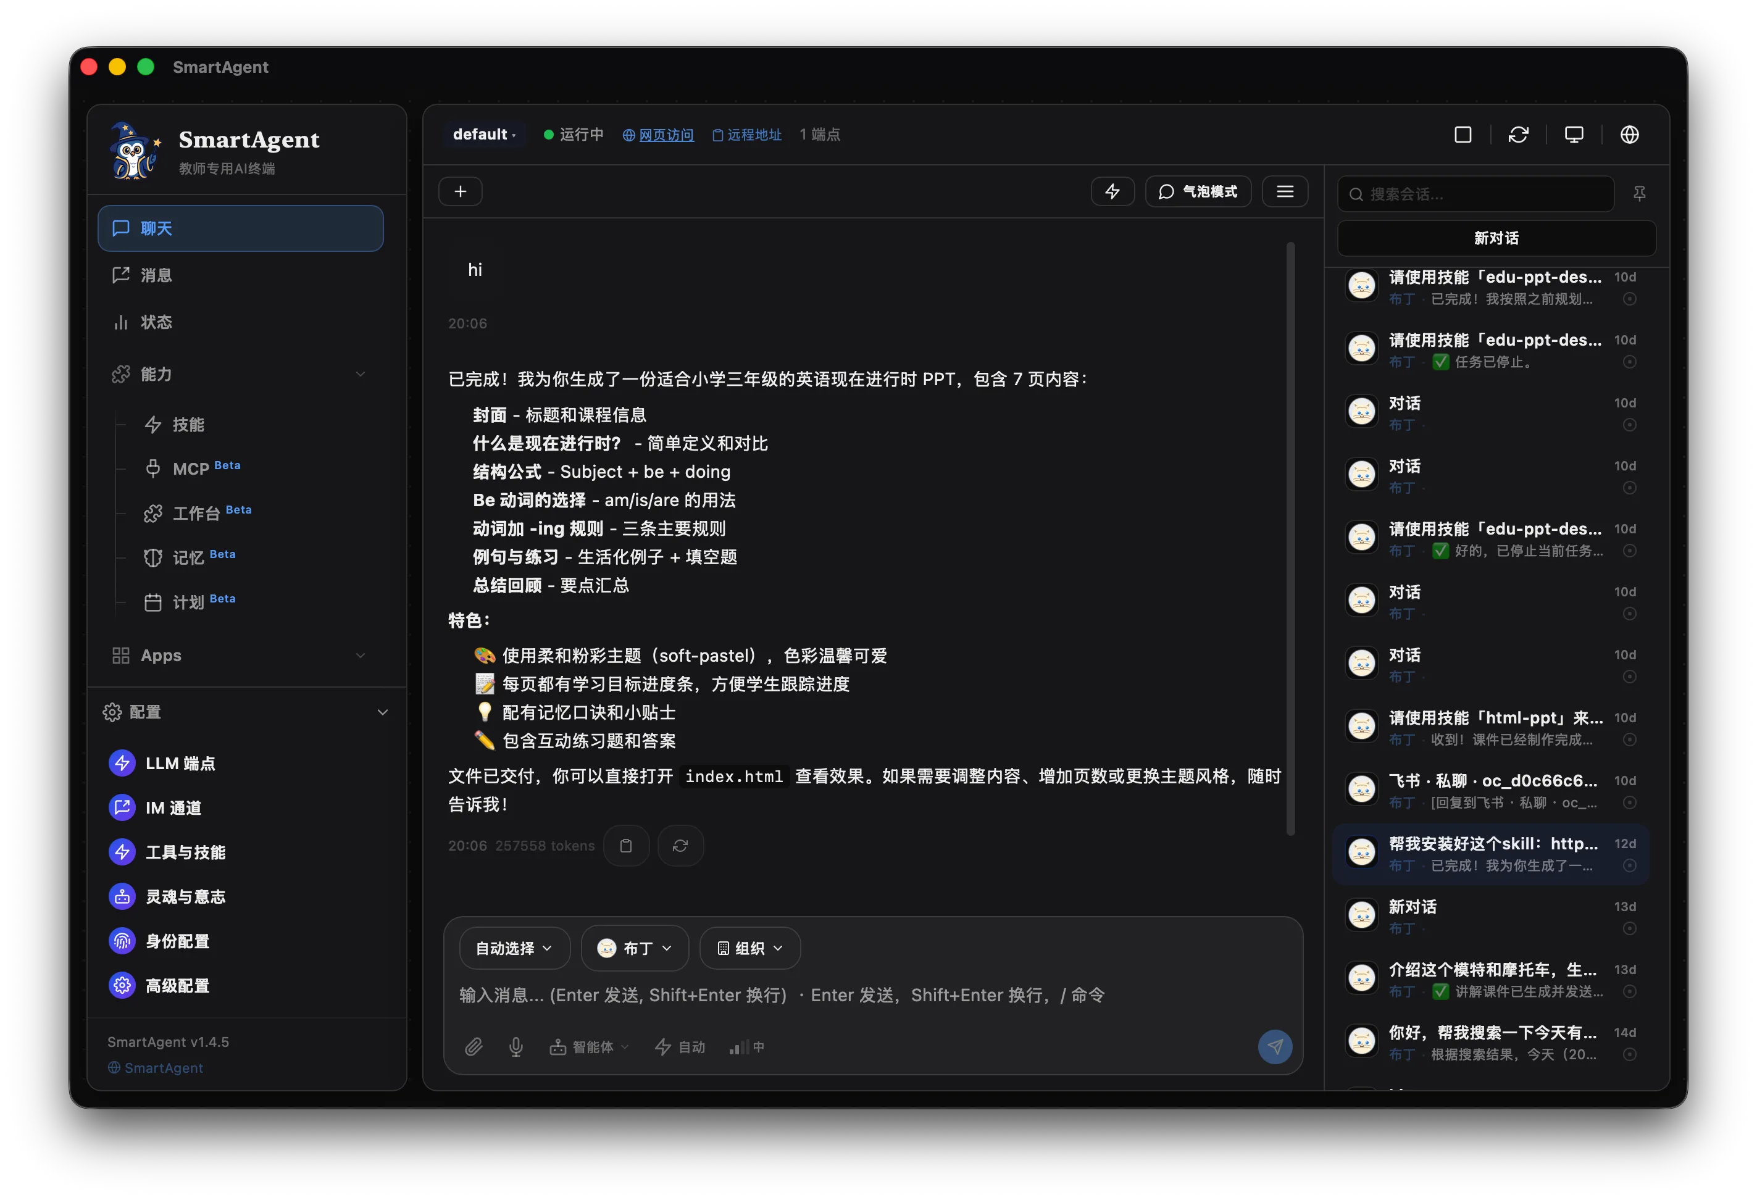
Task: Open the default instance dropdown
Action: tap(484, 135)
